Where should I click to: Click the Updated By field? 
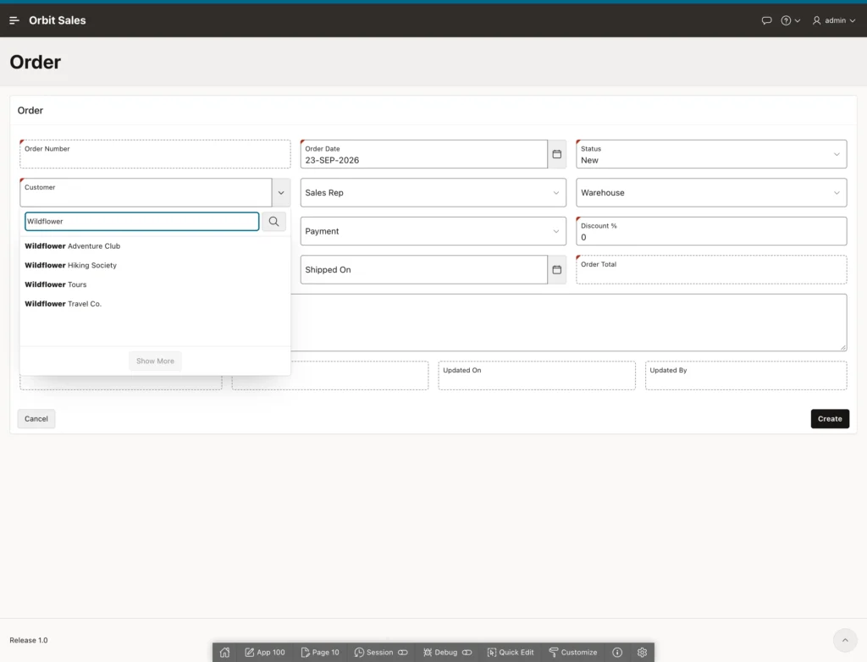pyautogui.click(x=746, y=376)
